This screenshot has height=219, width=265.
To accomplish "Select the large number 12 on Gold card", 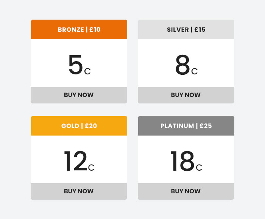I will pyautogui.click(x=75, y=162).
